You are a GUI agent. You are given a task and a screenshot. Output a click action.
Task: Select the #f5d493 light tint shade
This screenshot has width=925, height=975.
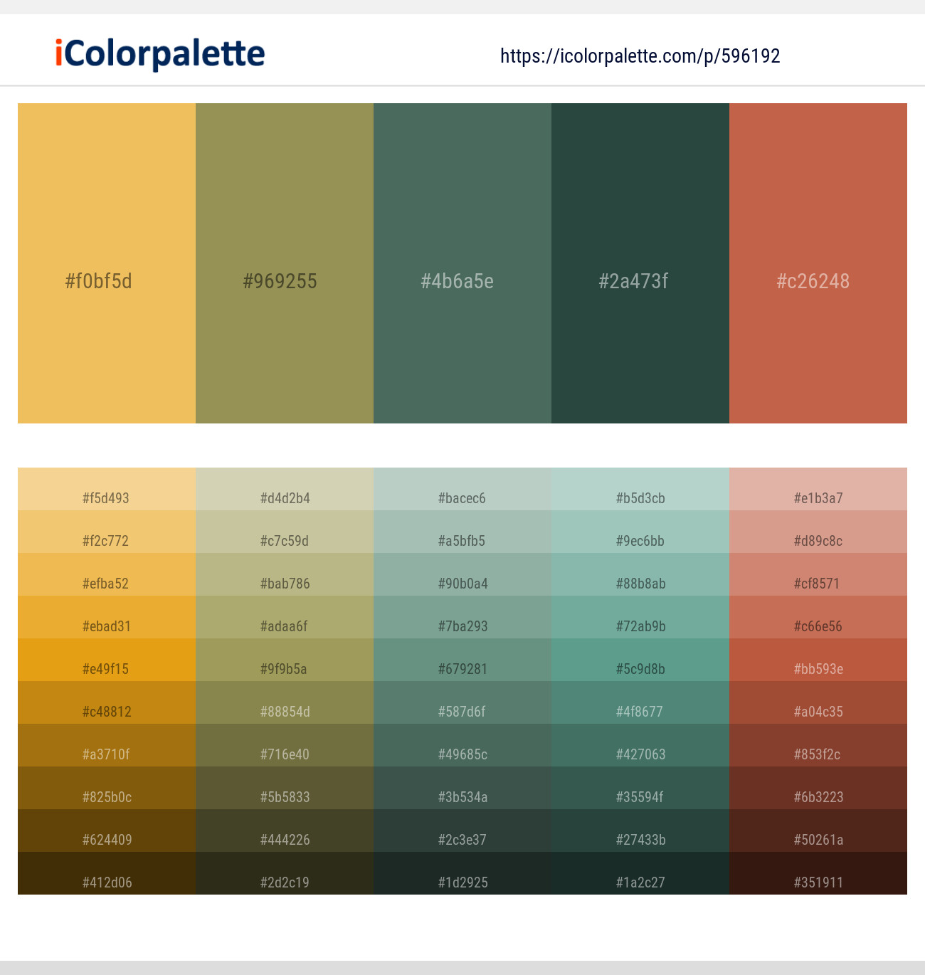[x=107, y=489]
